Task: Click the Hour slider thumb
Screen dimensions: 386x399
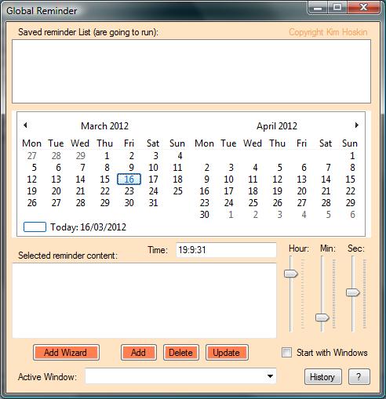Action: (291, 274)
